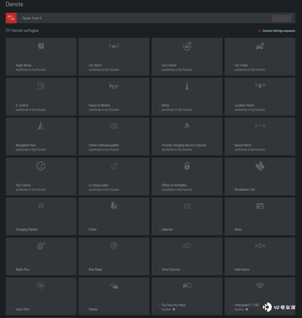The width and height of the screenshot is (302, 318).
Task: Open the Risk Radar service link
Action: tap(95, 269)
